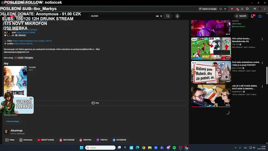Click the Hry gaming category button
Screen dimensions: 268x151
pos(95,103)
